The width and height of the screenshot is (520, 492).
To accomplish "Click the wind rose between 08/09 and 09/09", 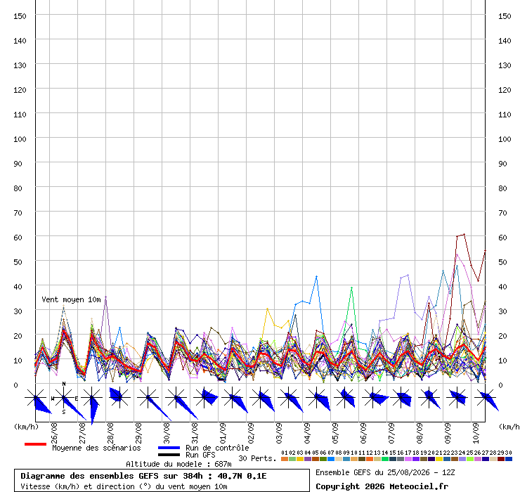I will pyautogui.click(x=429, y=397).
